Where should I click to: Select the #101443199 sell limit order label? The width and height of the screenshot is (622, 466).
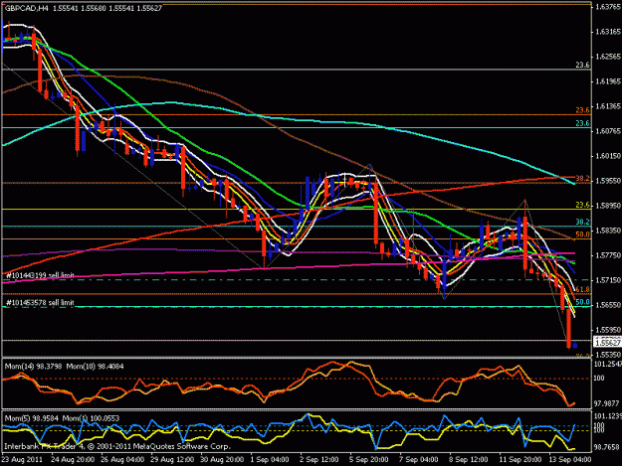(x=40, y=275)
